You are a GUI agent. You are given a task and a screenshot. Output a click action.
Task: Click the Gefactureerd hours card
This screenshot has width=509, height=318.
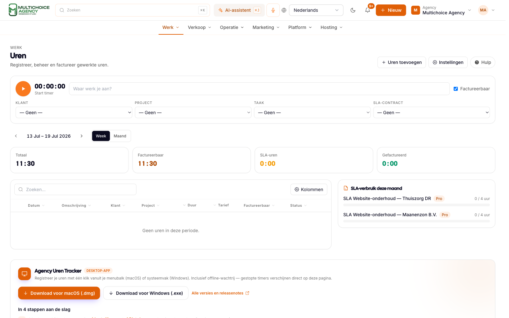[x=436, y=160]
